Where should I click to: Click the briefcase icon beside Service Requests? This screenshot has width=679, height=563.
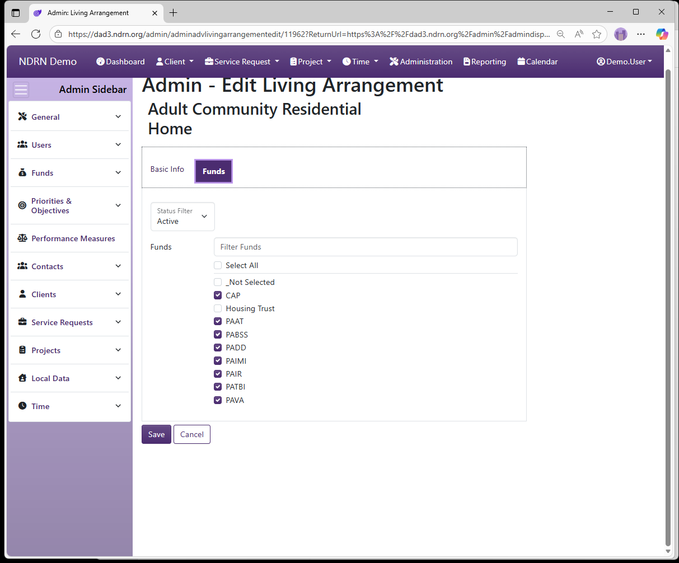(22, 322)
